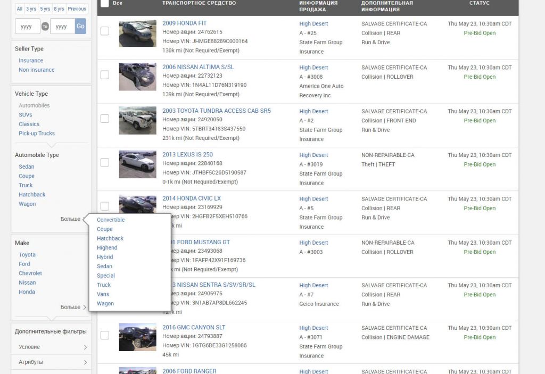View the 2013 Lexus IS 250 thumbnail

[x=138, y=164]
